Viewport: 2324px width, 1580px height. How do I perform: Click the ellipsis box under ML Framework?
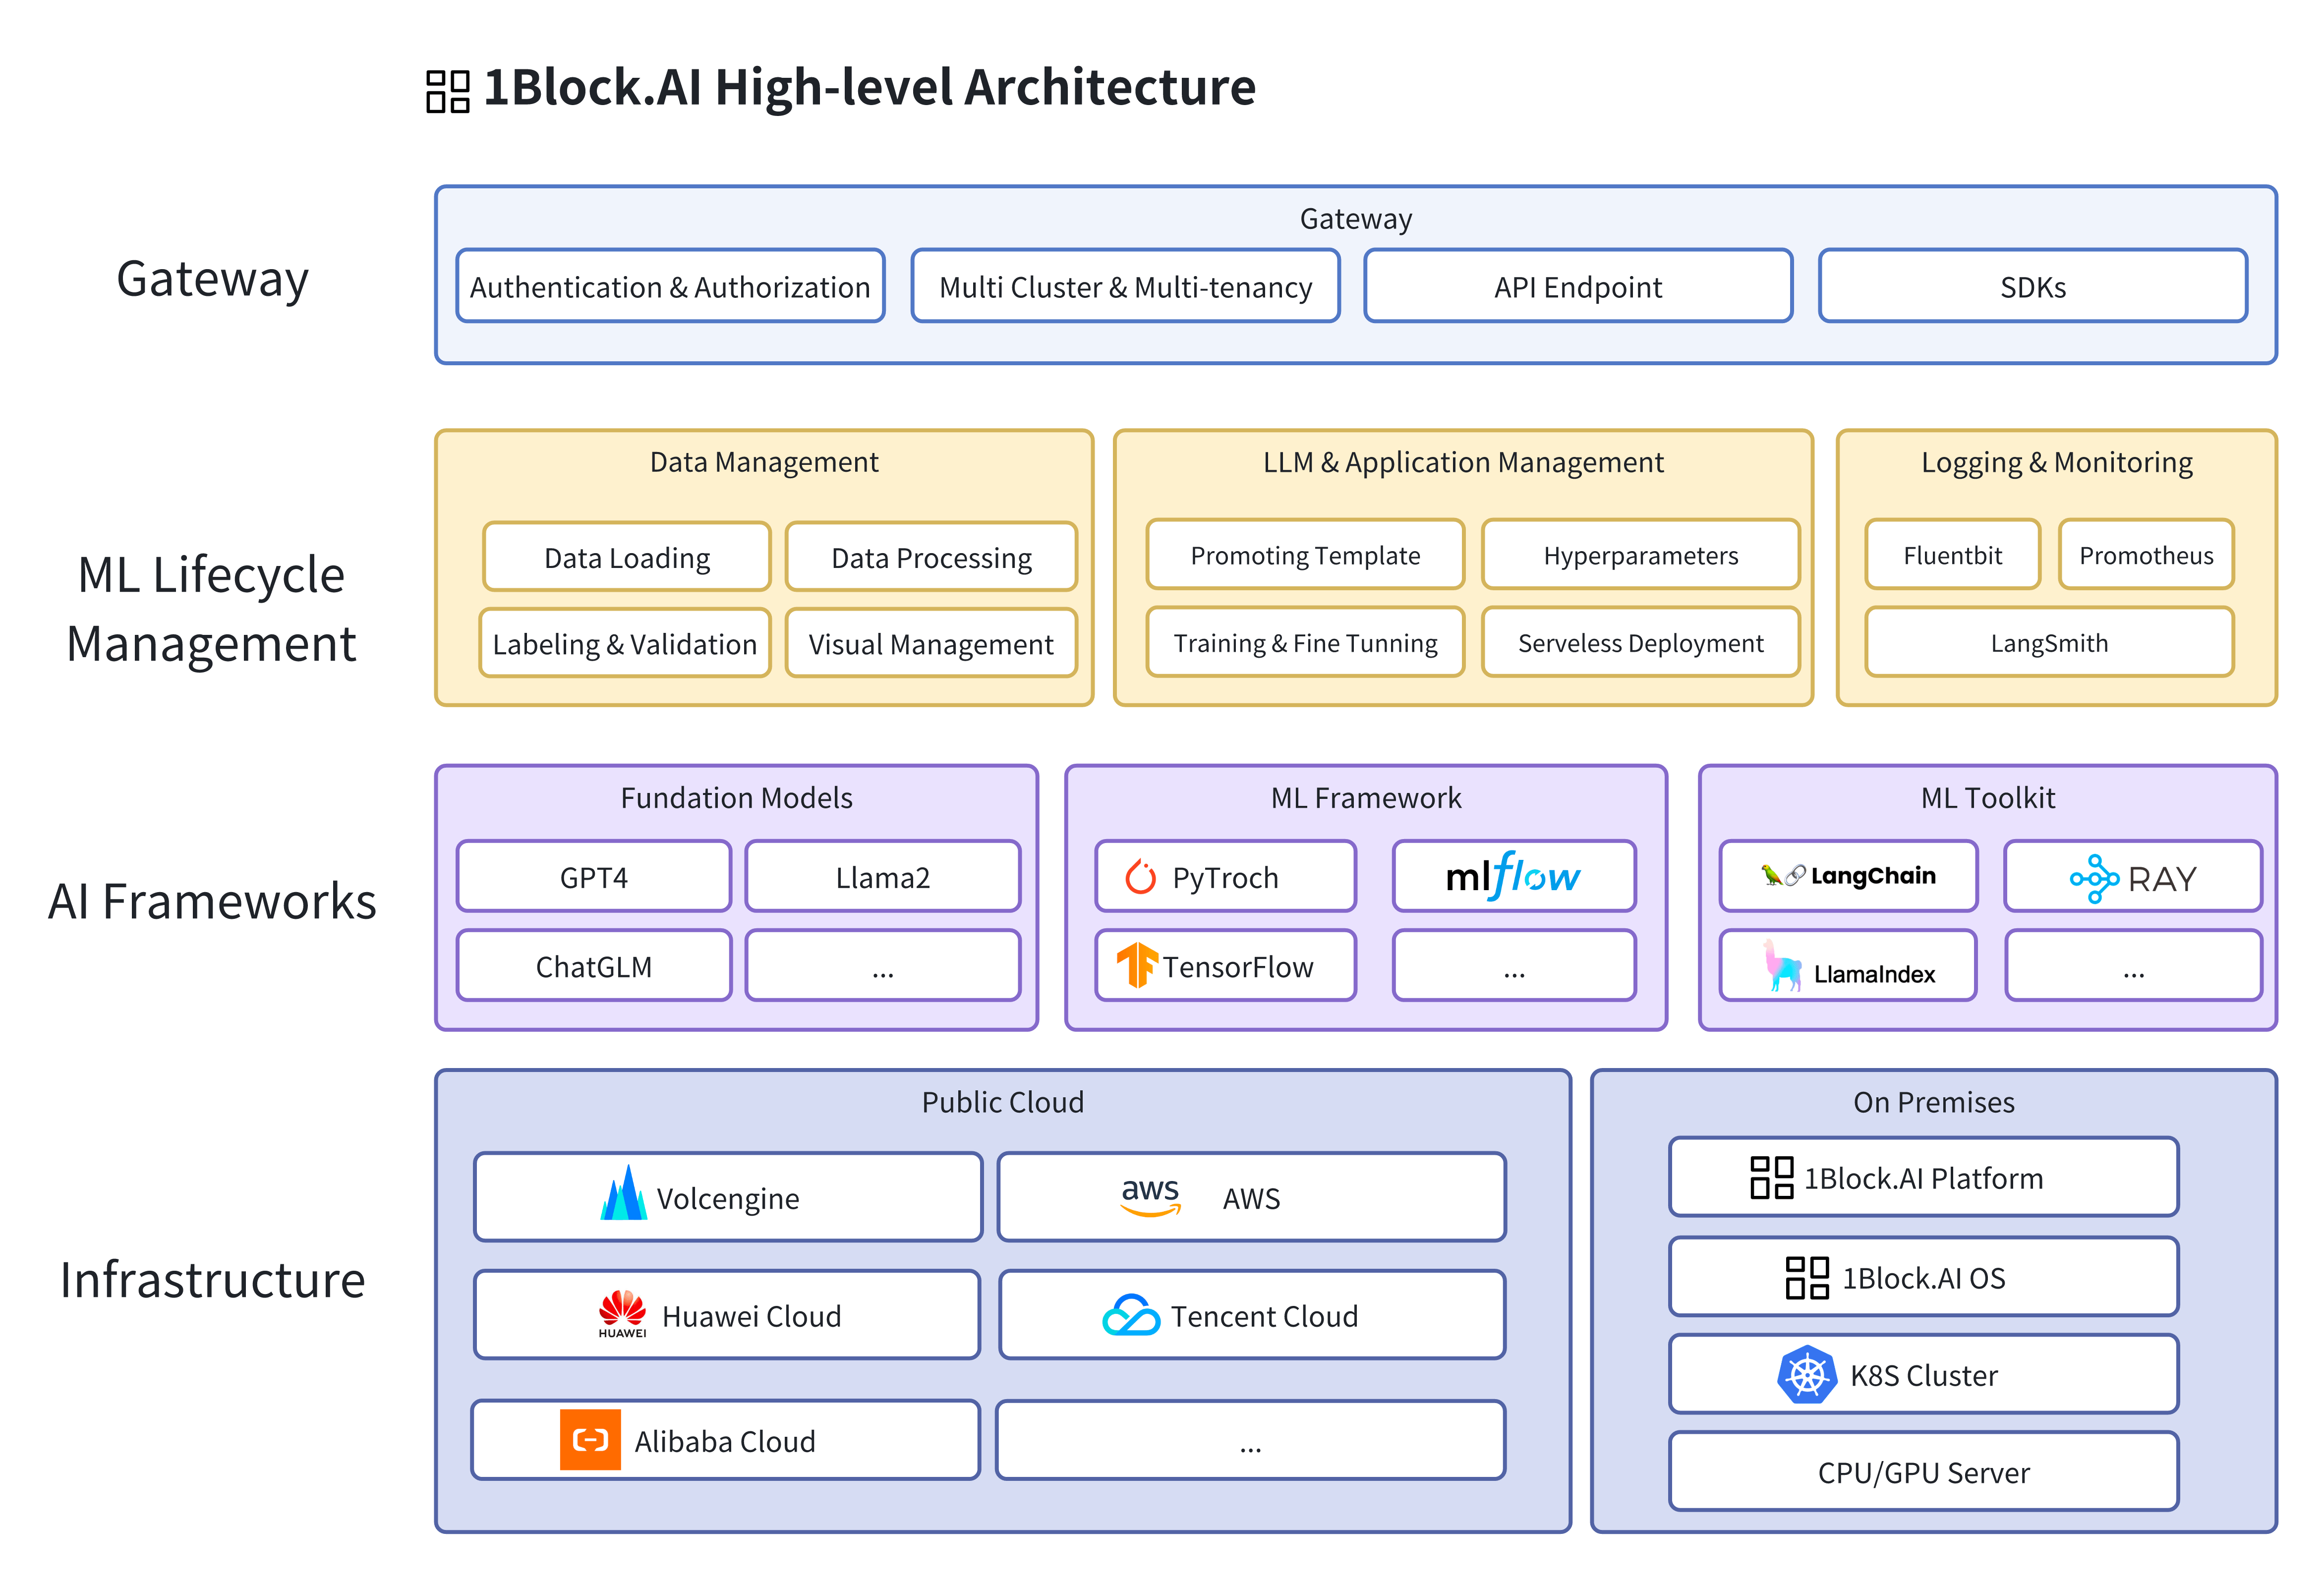click(x=1514, y=965)
